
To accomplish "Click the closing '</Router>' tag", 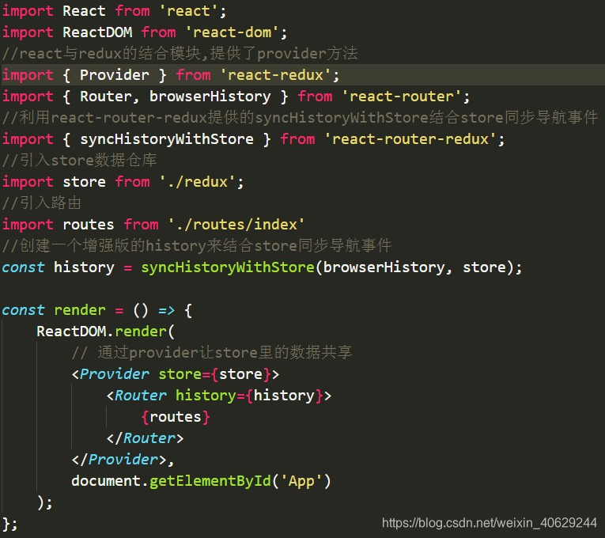I will point(145,438).
